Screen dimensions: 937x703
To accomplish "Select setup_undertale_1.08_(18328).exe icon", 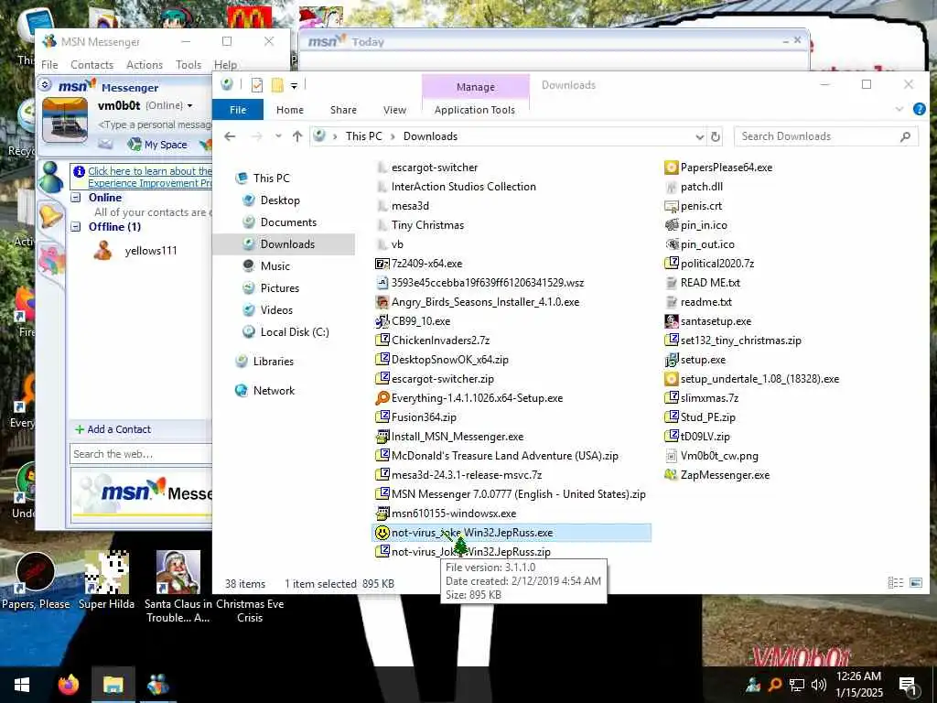I will coord(671,379).
